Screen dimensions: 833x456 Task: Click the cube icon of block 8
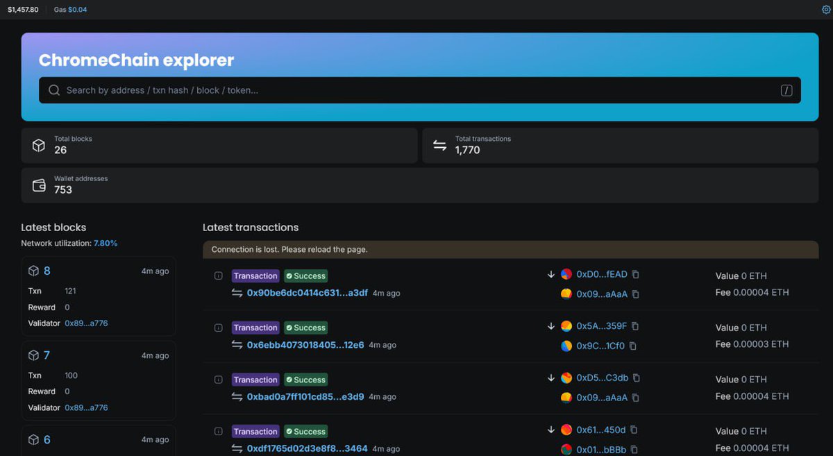[x=33, y=271]
